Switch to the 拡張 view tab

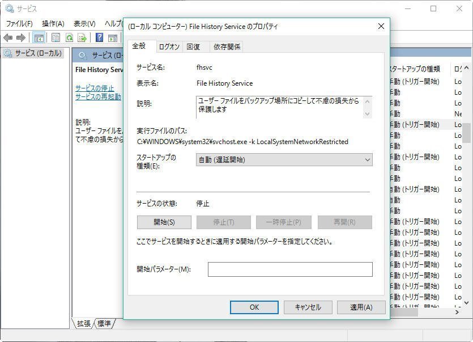pyautogui.click(x=84, y=324)
